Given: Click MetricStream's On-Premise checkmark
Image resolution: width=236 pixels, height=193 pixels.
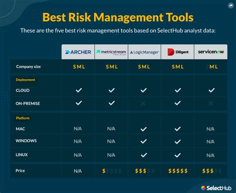Looking at the screenshot, I should point(112,103).
